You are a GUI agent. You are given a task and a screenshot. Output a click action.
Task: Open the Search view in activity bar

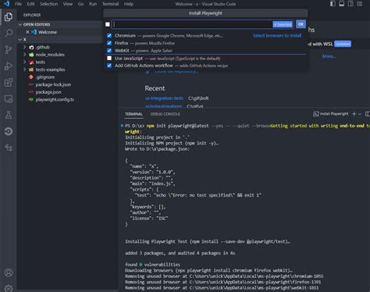point(9,33)
